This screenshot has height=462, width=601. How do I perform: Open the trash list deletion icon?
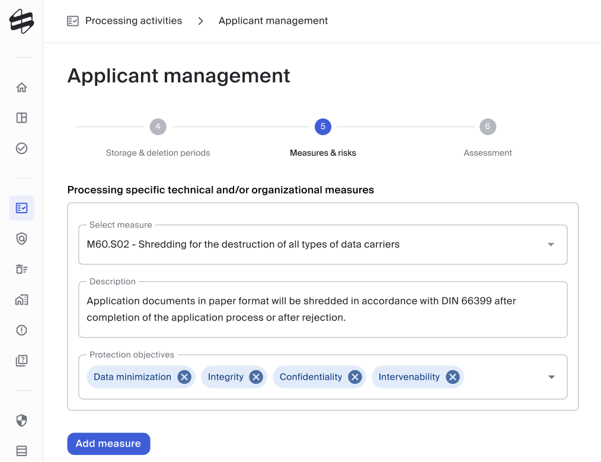tap(21, 269)
